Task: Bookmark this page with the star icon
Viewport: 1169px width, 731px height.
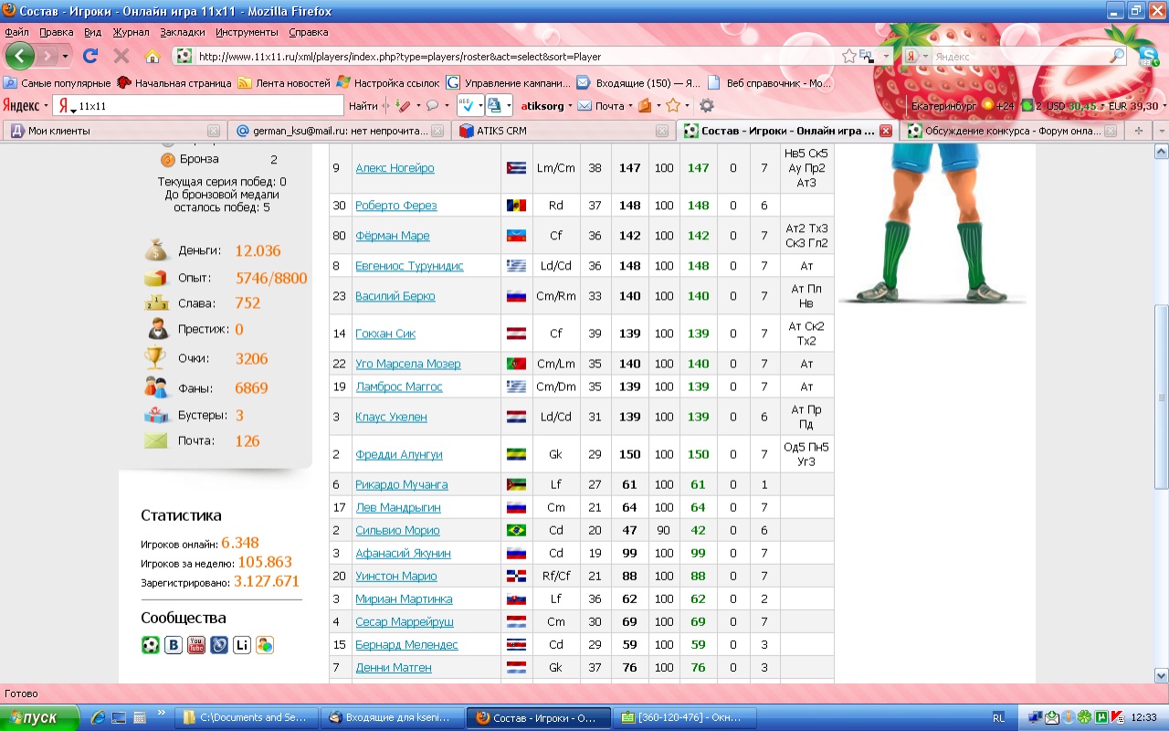Action: click(x=848, y=57)
